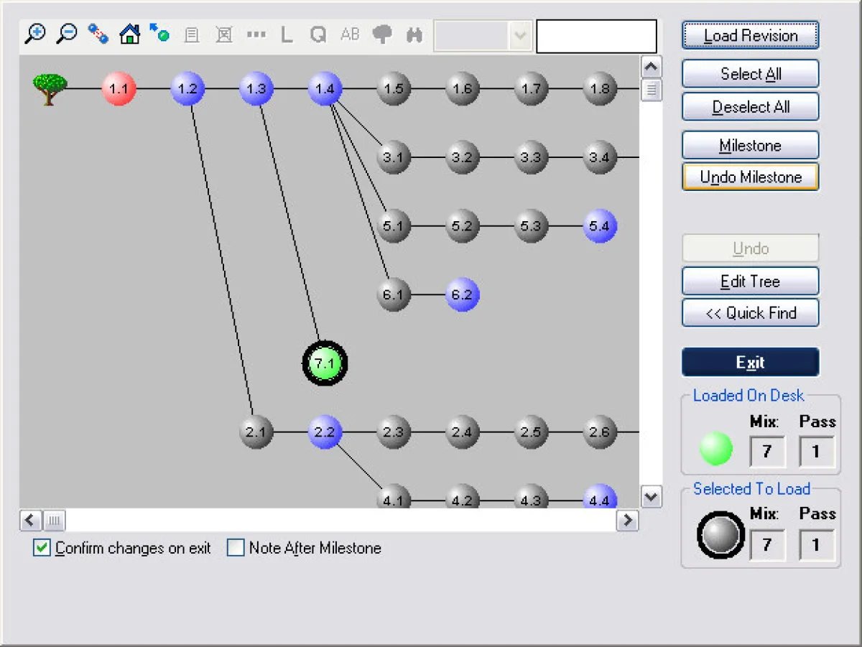Click the tree root icon

coord(50,89)
